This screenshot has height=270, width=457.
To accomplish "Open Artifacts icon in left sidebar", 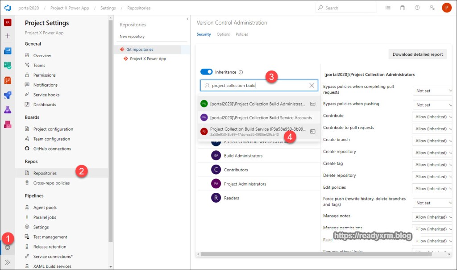I will 8,124.
